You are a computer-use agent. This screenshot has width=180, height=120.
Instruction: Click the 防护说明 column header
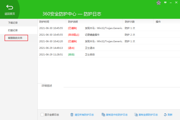(73, 22)
